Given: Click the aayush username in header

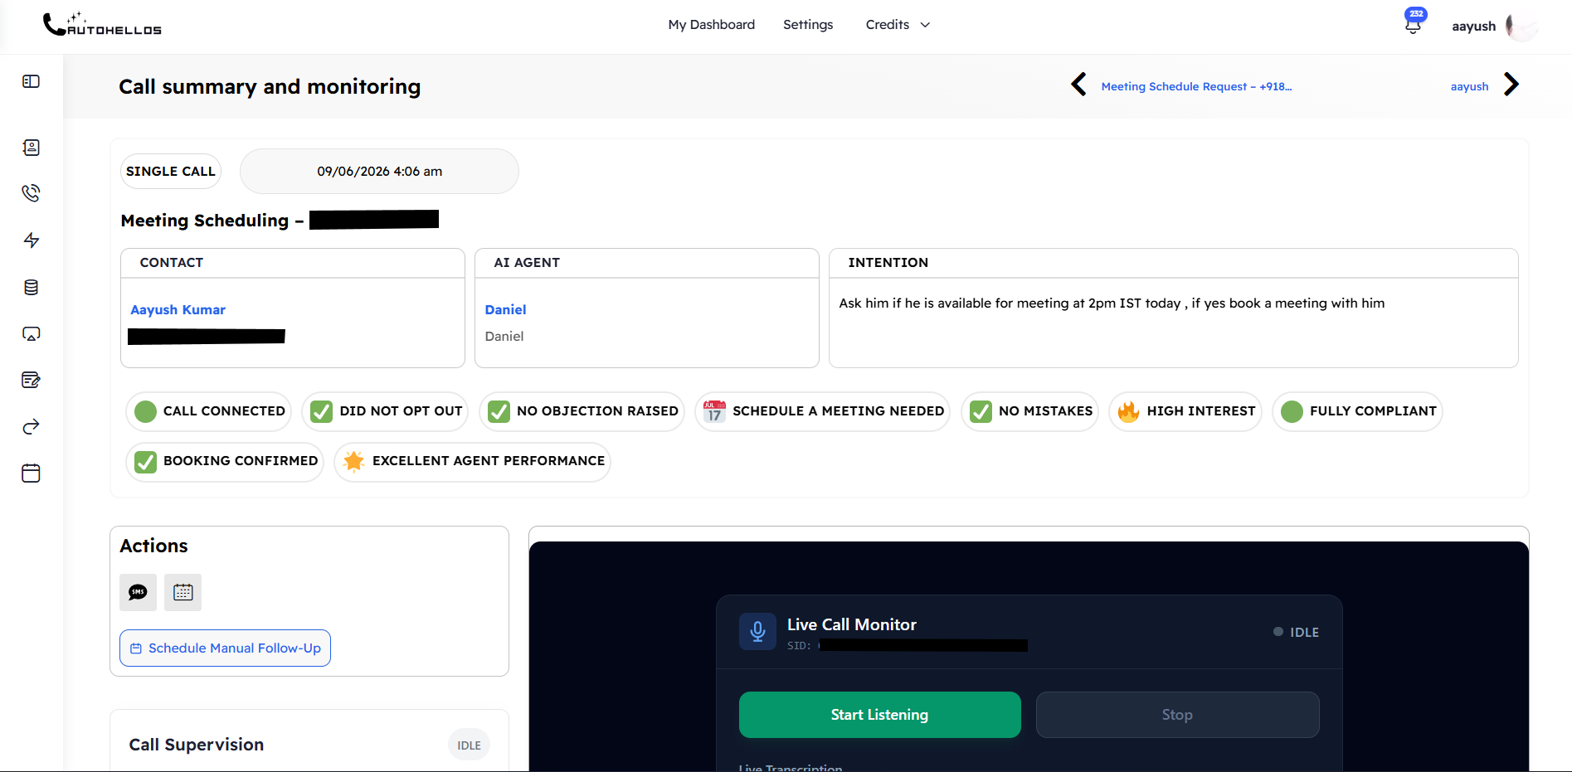Looking at the screenshot, I should 1473,26.
